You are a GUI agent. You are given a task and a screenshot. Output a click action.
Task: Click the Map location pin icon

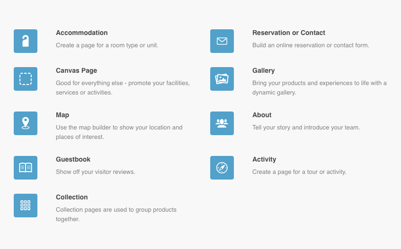tap(26, 123)
